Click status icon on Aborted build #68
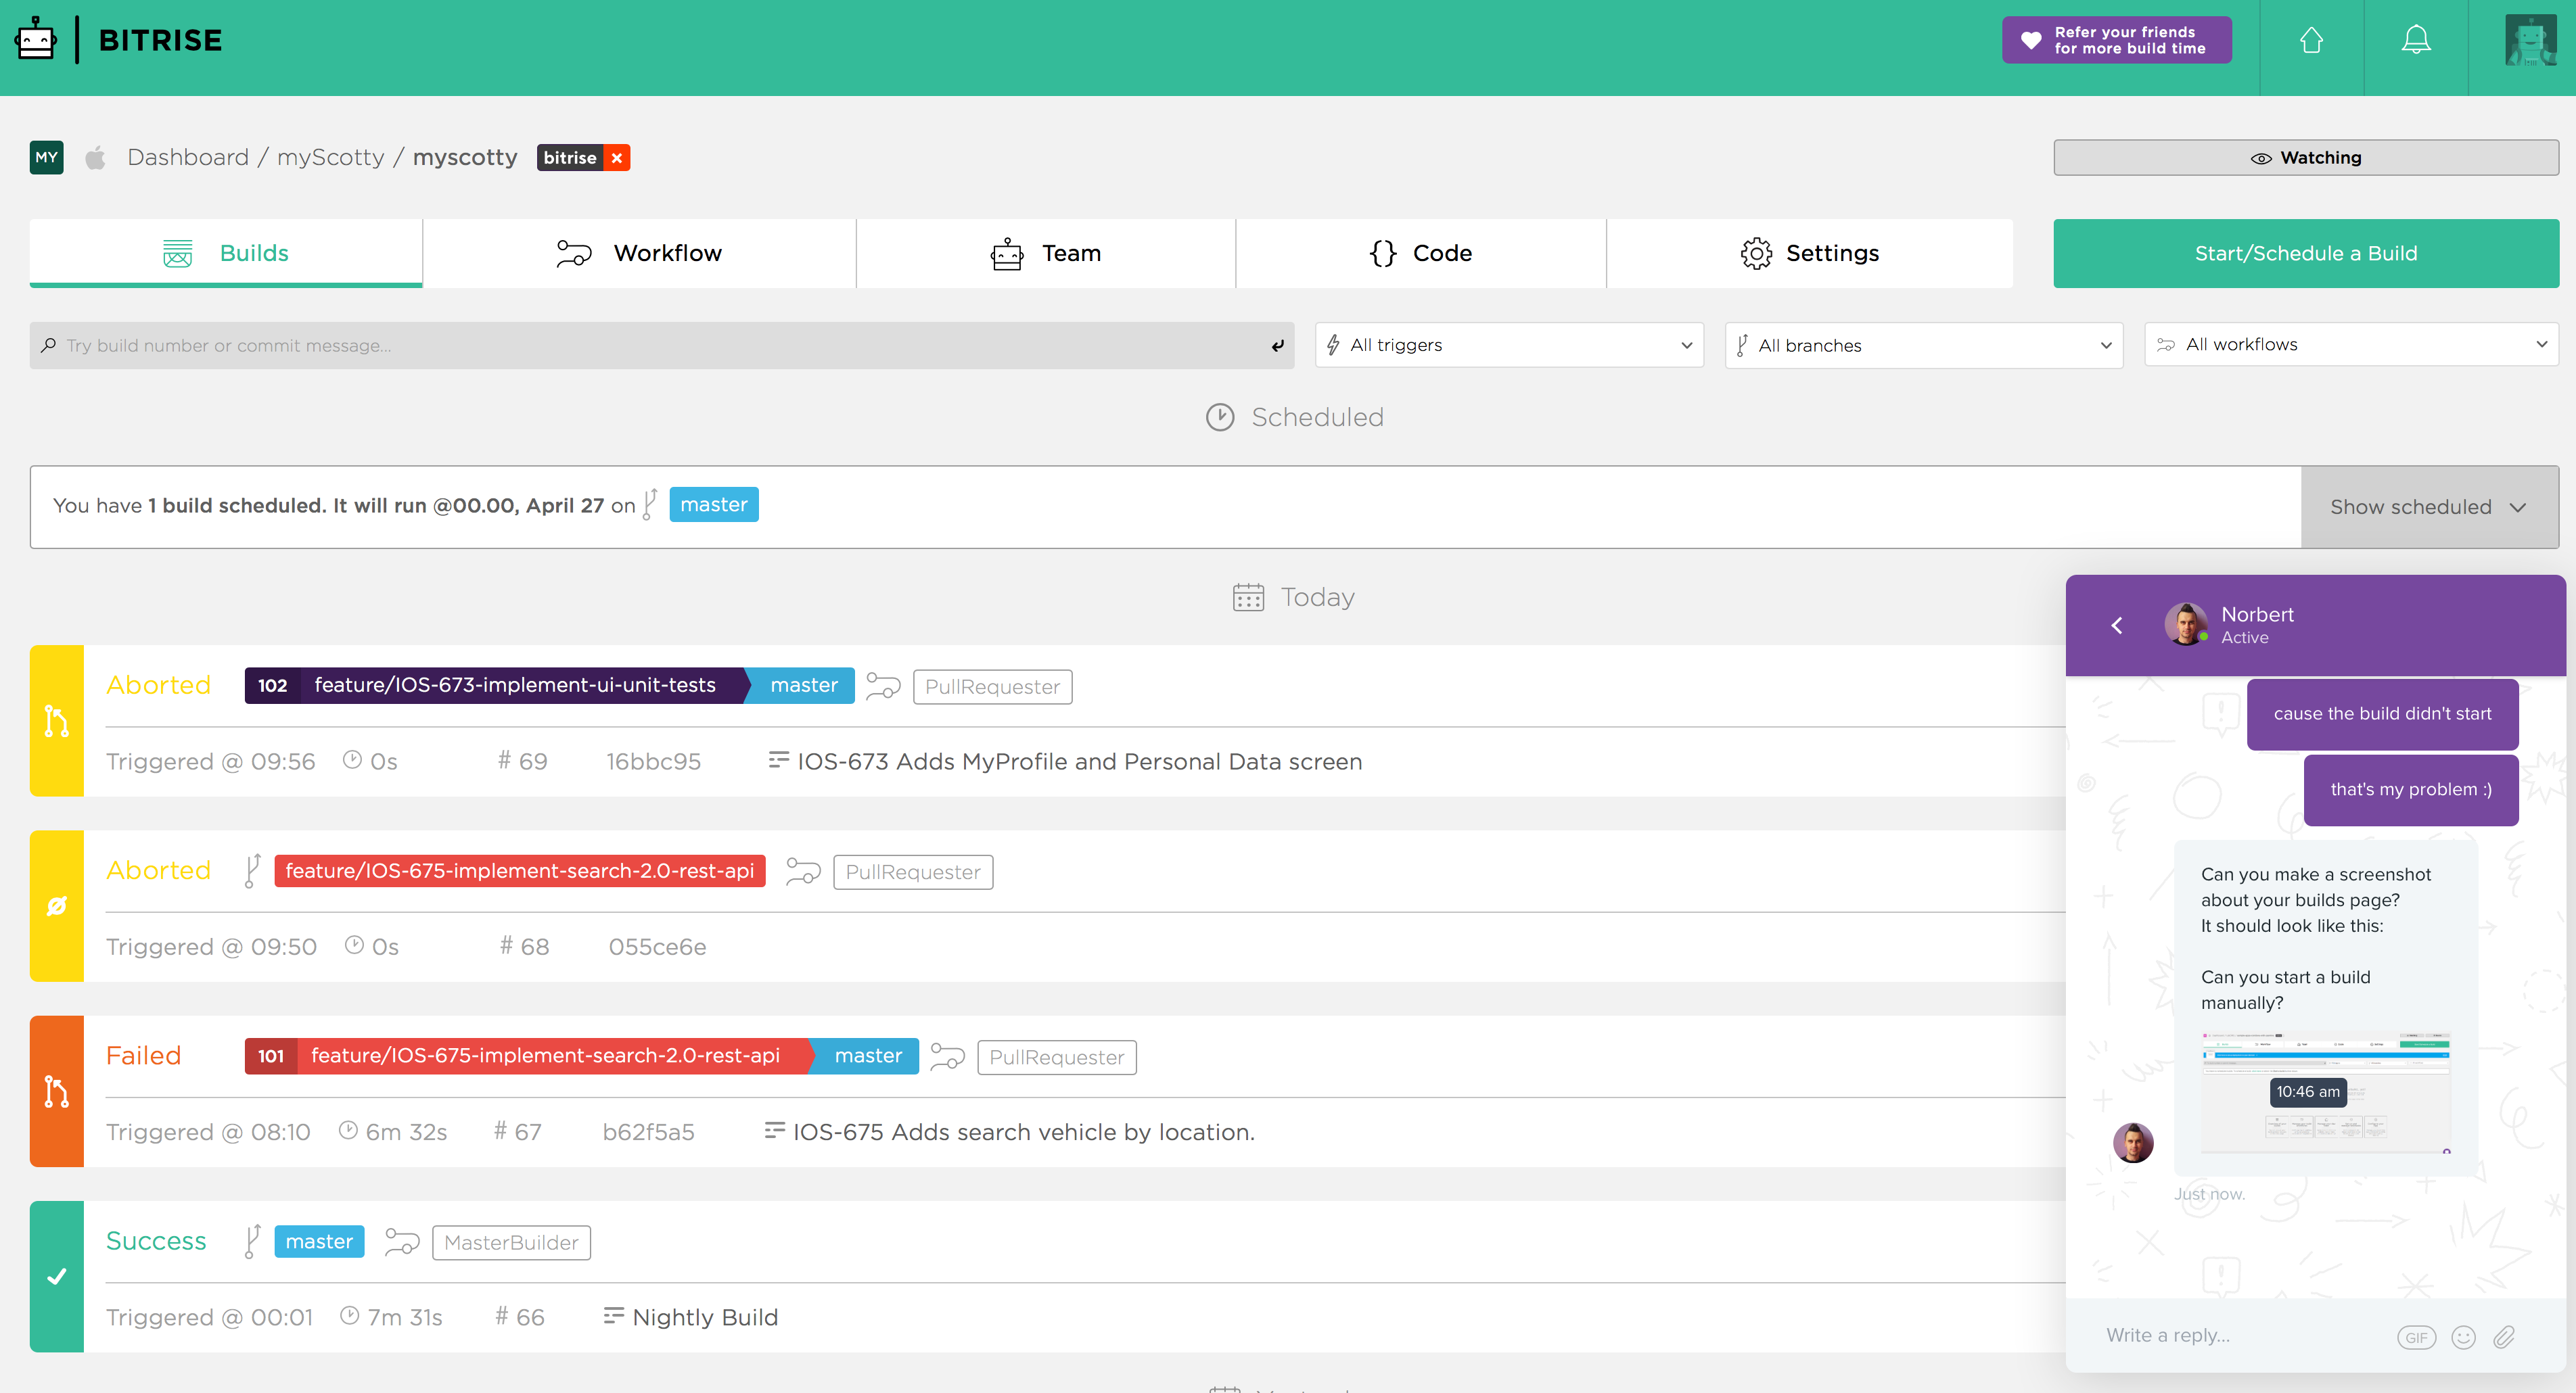 pos(57,905)
